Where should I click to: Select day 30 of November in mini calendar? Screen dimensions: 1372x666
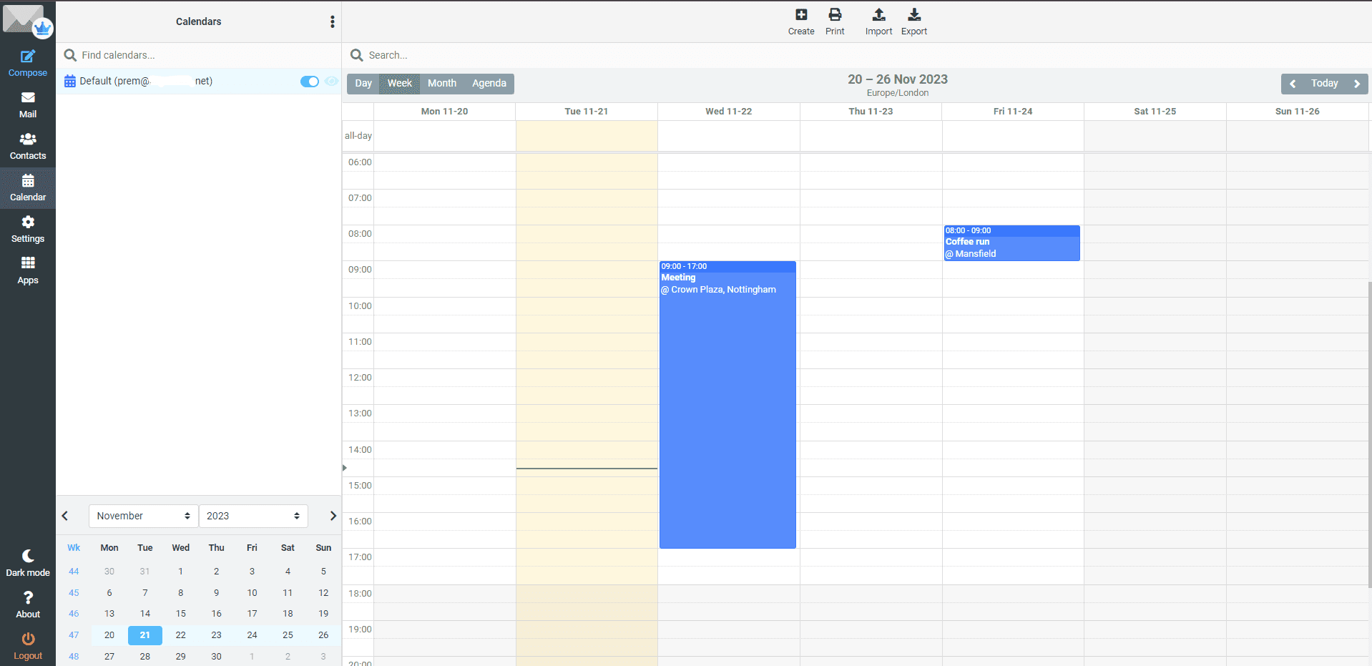pos(217,657)
